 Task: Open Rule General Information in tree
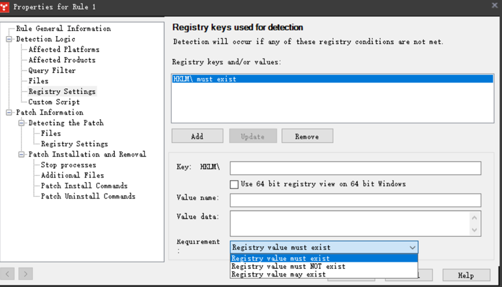pos(63,28)
